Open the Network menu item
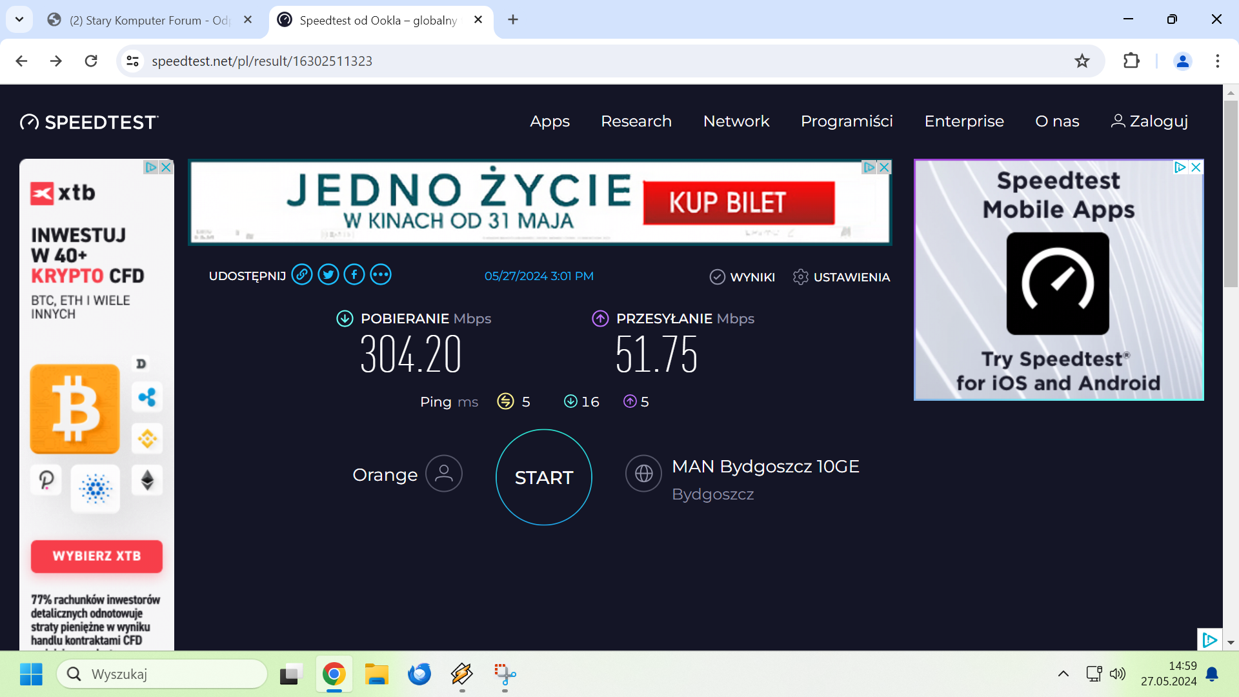Viewport: 1239px width, 697px height. pos(736,121)
